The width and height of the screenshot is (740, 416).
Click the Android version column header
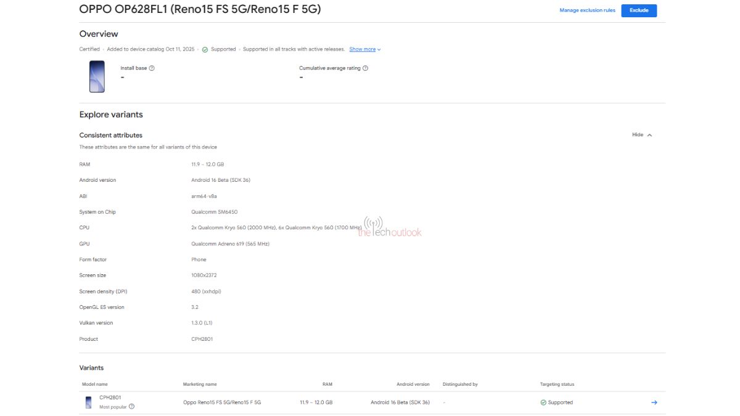click(x=413, y=385)
